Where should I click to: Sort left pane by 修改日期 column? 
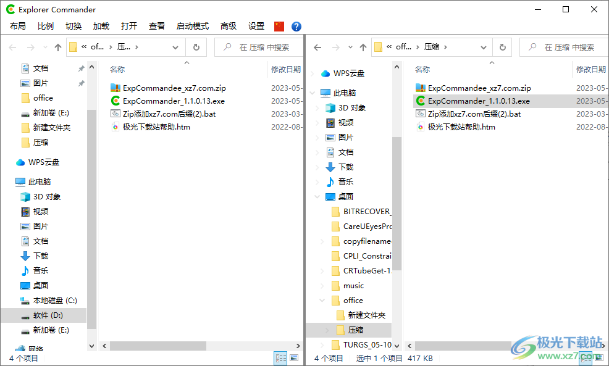286,70
